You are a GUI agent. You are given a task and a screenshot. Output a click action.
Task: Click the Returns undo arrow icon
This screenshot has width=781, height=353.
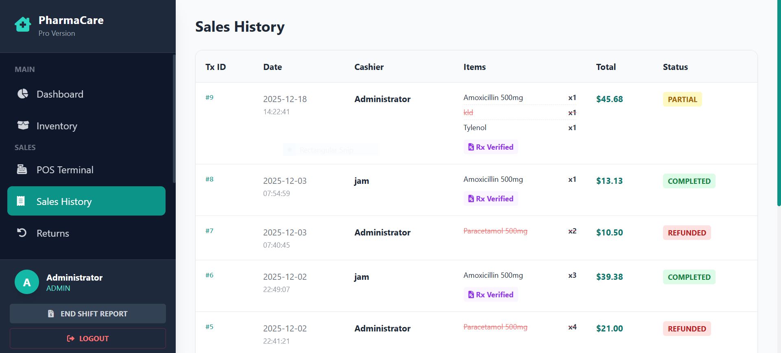tap(22, 233)
